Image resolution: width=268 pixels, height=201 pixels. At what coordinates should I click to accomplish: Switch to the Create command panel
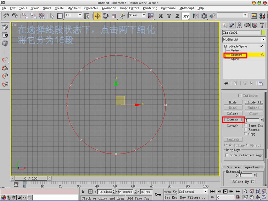coord(224,26)
